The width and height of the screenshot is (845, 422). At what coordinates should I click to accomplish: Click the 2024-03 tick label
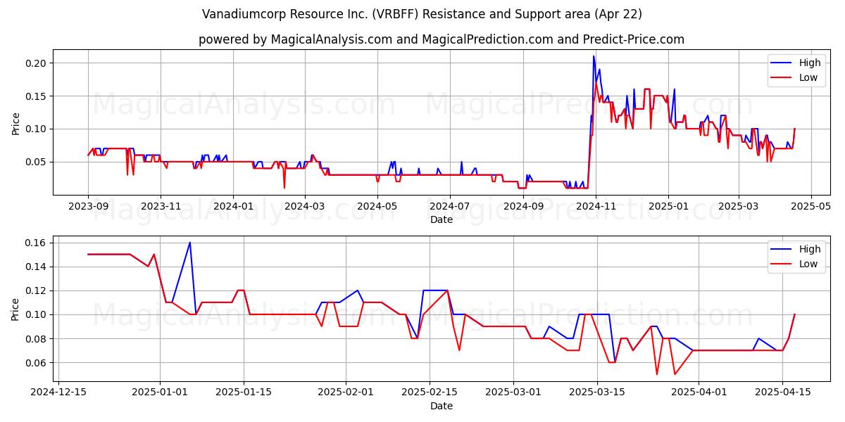point(304,206)
